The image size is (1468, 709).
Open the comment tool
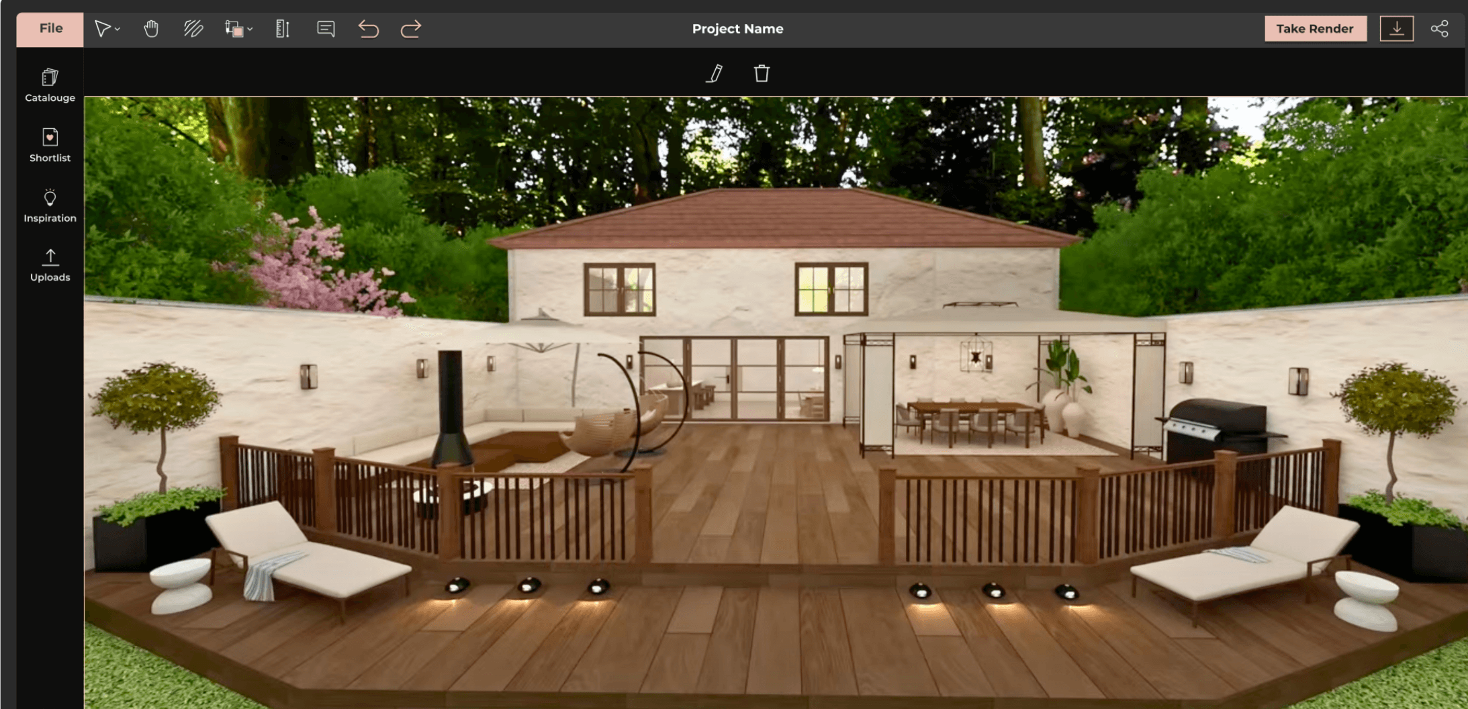pos(326,29)
